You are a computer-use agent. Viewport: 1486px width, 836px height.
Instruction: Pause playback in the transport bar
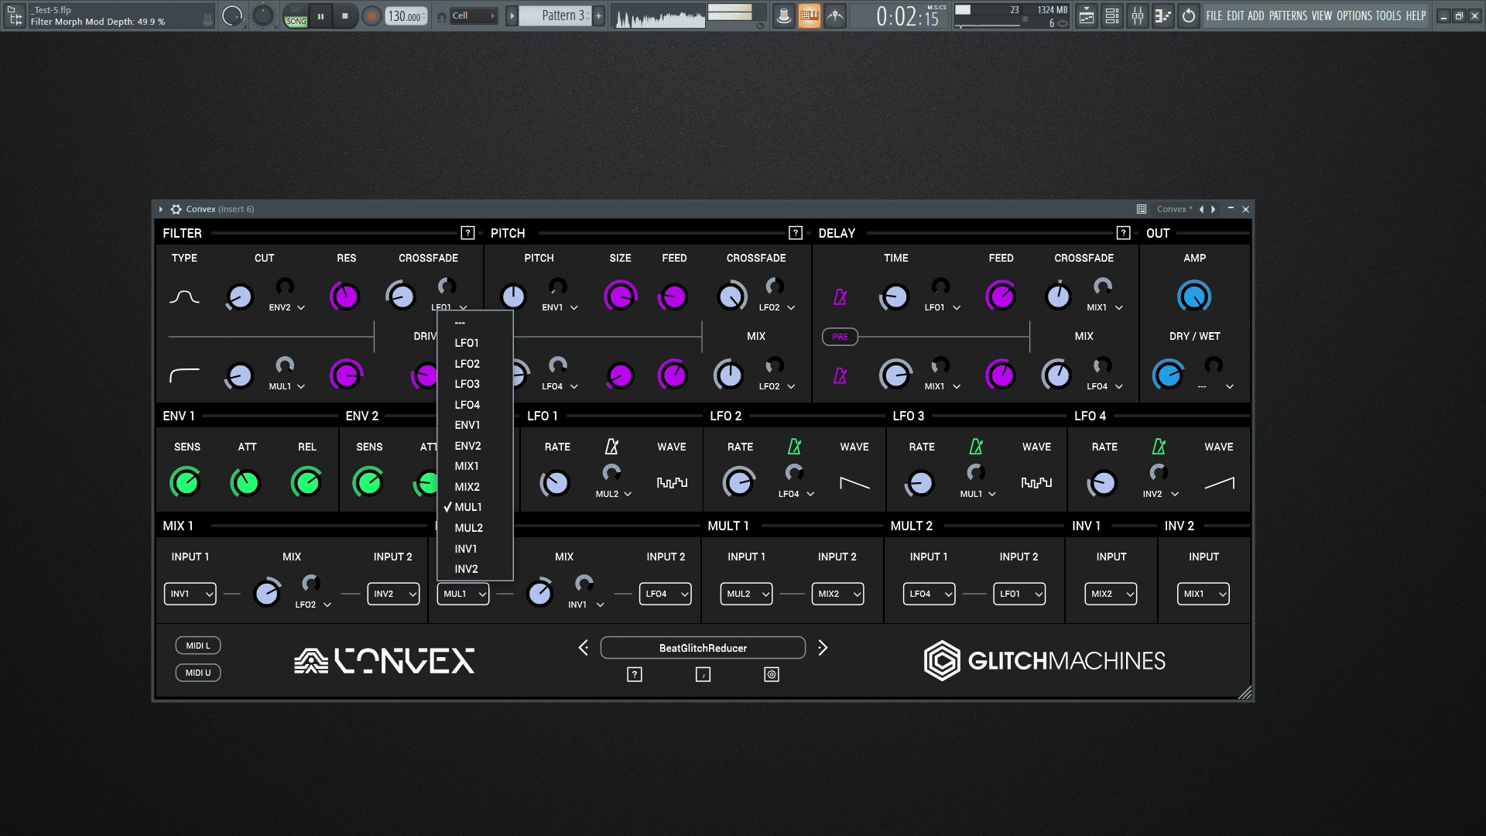coord(320,15)
